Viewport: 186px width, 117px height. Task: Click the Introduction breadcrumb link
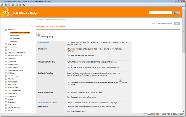click(40, 19)
